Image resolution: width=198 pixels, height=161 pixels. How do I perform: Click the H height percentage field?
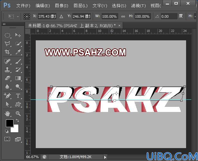pos(143,16)
